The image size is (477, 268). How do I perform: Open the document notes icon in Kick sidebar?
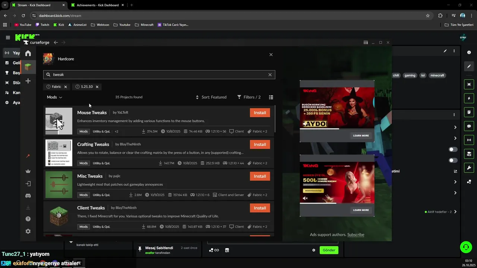click(469, 112)
